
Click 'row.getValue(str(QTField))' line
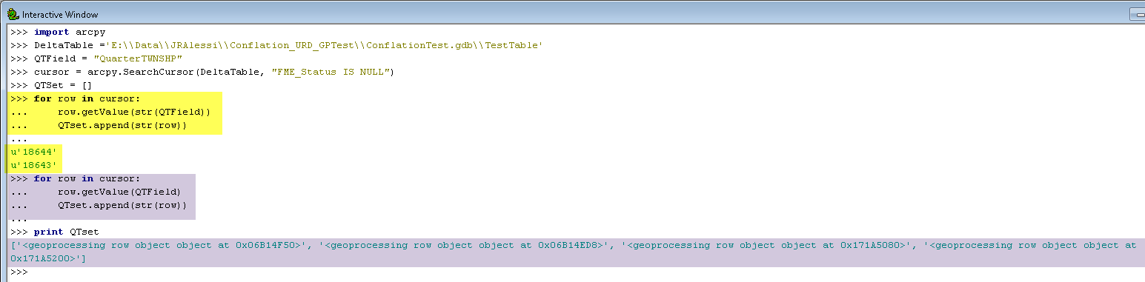[134, 112]
